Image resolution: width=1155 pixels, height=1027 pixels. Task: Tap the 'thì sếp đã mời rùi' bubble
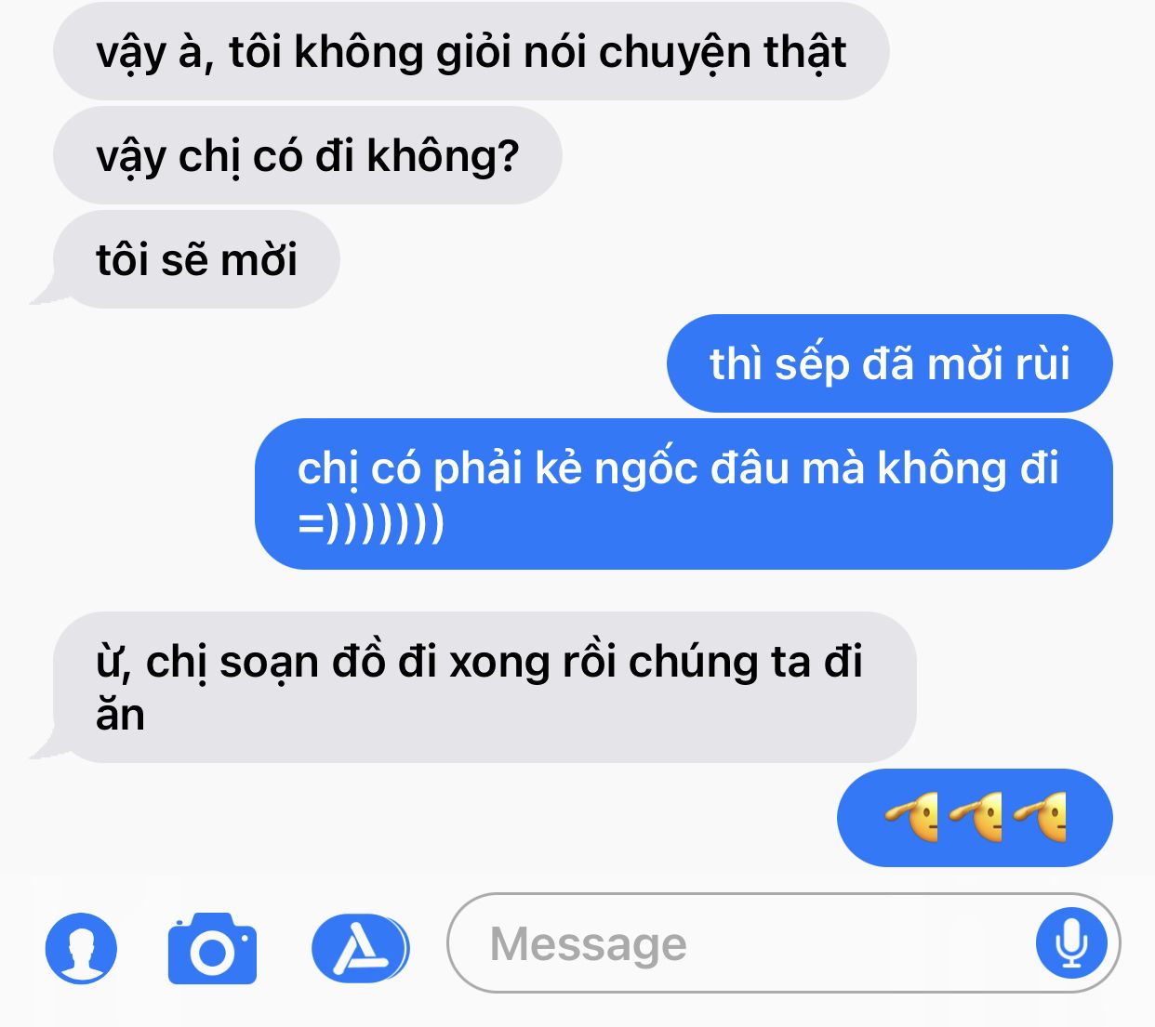[889, 363]
